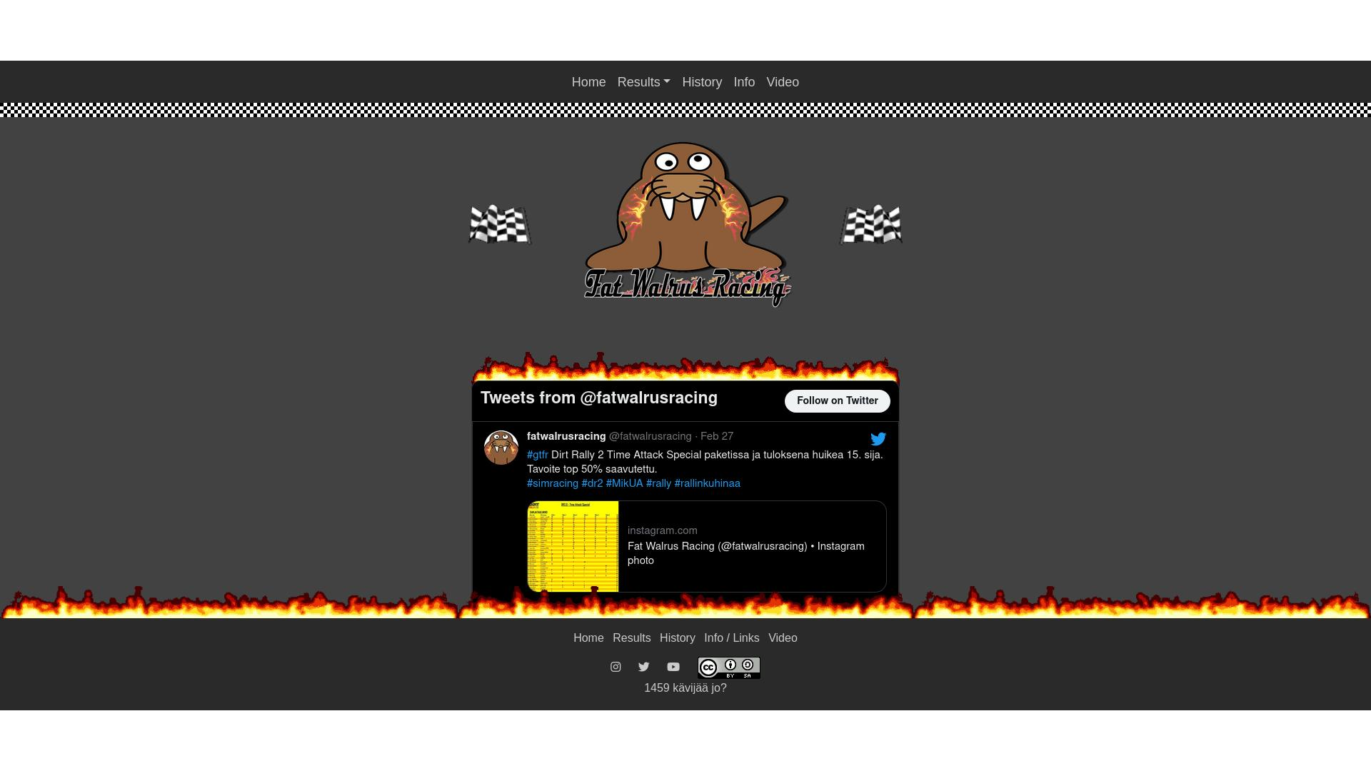Open Video page from top navigation
The height and width of the screenshot is (771, 1371).
782,82
